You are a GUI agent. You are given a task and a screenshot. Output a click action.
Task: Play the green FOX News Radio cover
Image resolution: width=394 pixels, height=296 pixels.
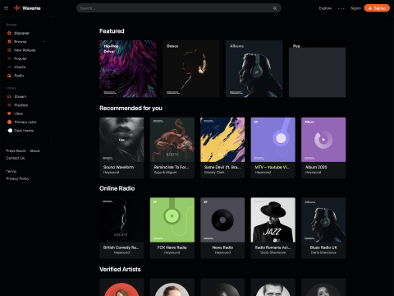tap(172, 220)
